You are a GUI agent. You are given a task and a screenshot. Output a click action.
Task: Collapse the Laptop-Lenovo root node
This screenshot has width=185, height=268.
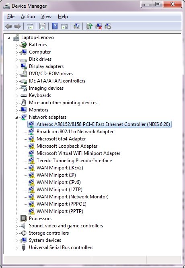pos(9,38)
